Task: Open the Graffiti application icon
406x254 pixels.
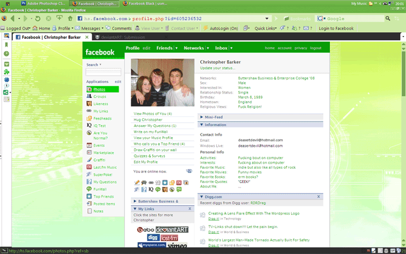Action: coord(89,160)
